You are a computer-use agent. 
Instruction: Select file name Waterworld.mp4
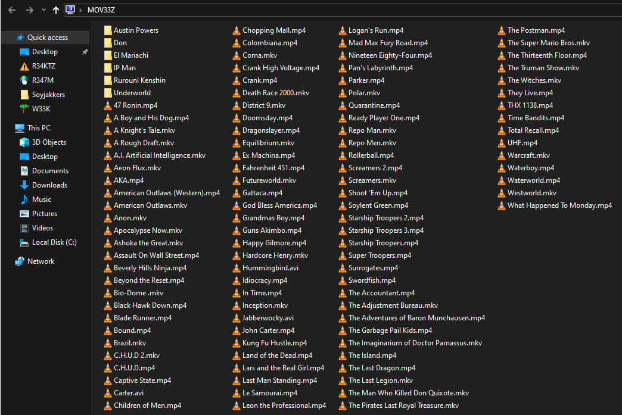point(534,180)
